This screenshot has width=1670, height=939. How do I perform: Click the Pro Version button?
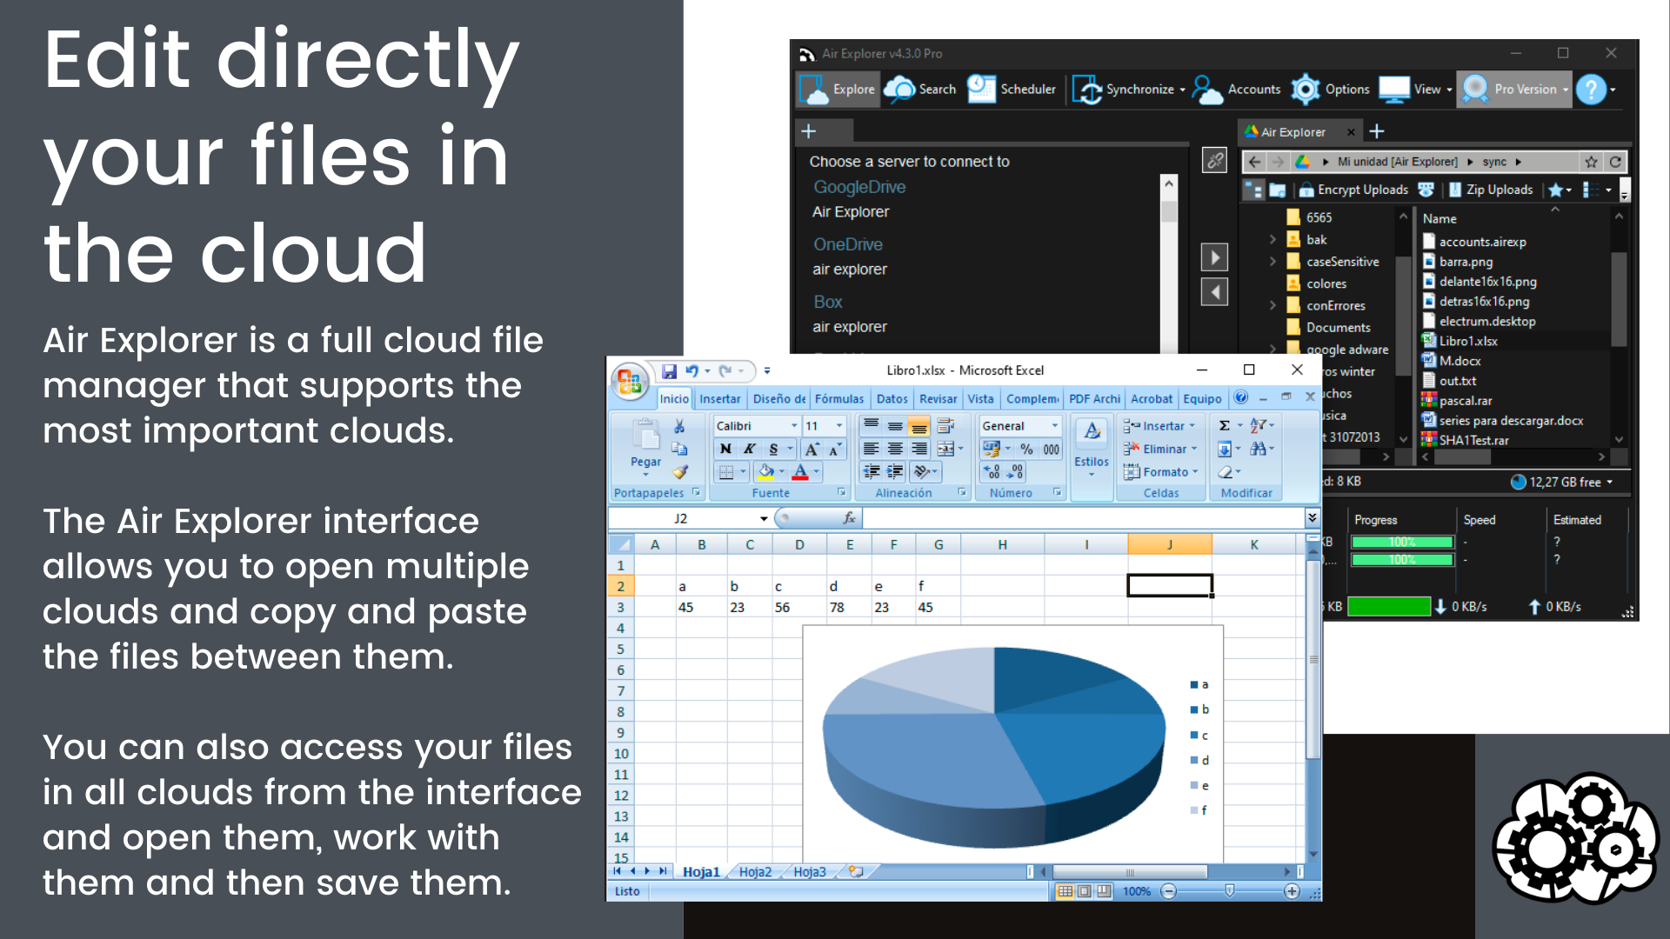pyautogui.click(x=1523, y=89)
